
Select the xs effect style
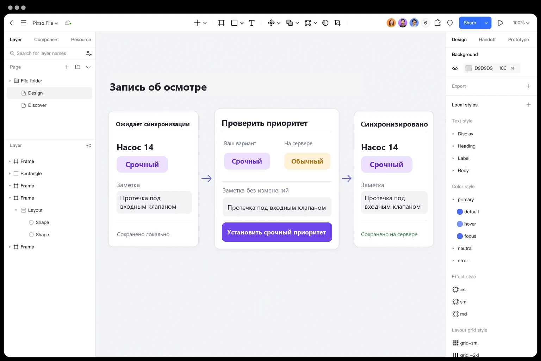pos(459,290)
